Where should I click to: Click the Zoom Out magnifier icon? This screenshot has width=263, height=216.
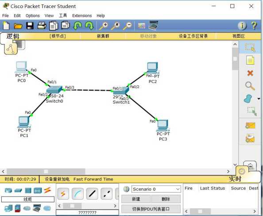click(128, 26)
